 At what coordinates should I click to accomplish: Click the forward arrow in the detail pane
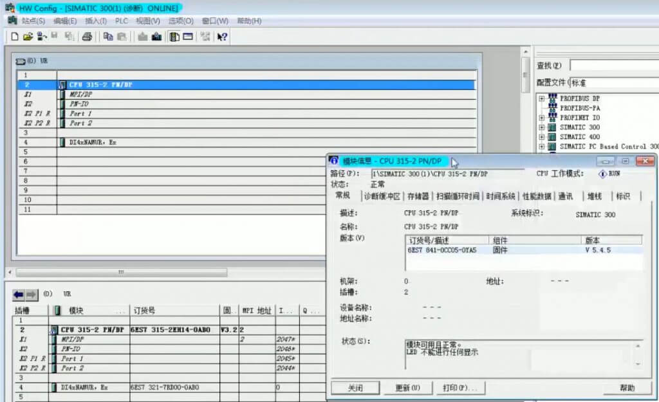pyautogui.click(x=32, y=295)
